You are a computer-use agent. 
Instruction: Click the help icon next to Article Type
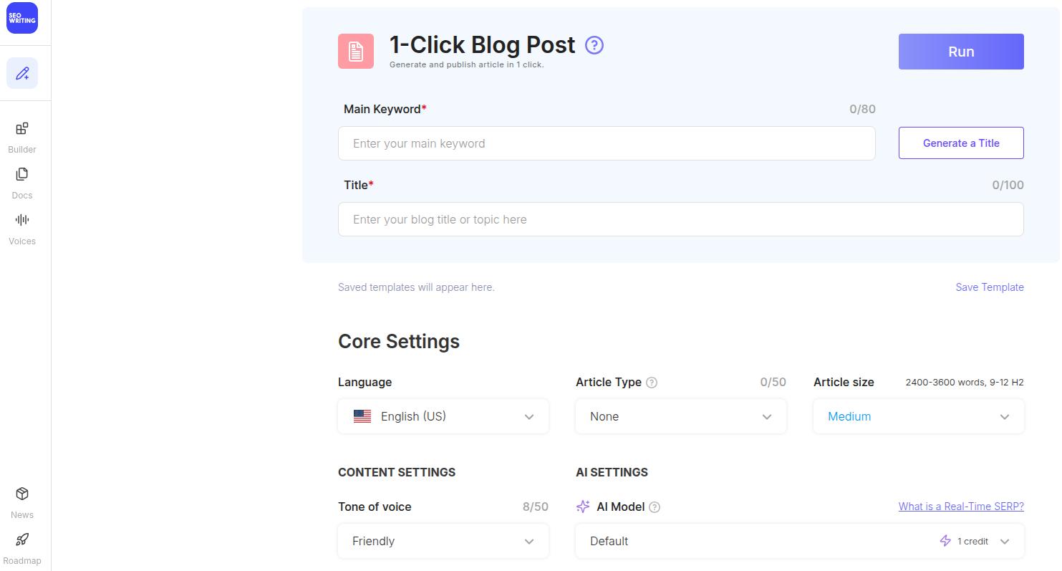click(x=652, y=382)
